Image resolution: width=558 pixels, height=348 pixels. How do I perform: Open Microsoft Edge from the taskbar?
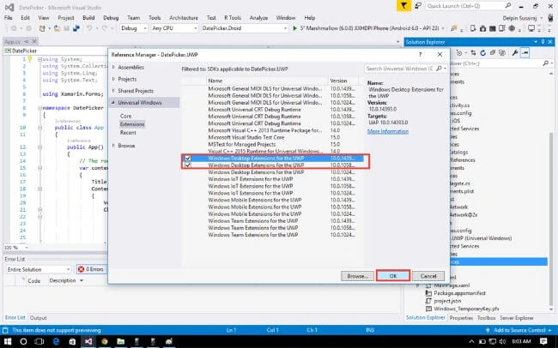pos(56,342)
